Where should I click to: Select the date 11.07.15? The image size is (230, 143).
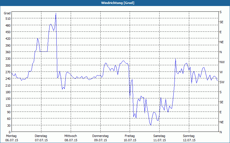click(160, 140)
